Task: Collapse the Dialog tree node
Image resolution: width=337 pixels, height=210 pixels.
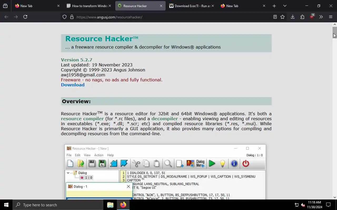Action: click(68, 173)
